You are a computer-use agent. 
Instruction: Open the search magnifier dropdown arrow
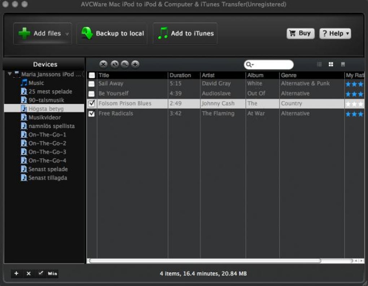[x=253, y=64]
